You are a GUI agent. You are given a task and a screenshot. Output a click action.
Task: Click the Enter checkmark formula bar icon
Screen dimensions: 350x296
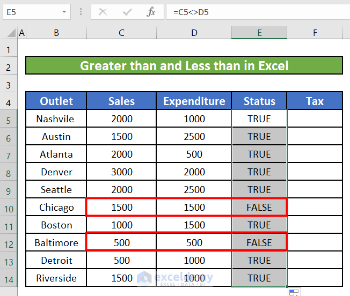[127, 12]
